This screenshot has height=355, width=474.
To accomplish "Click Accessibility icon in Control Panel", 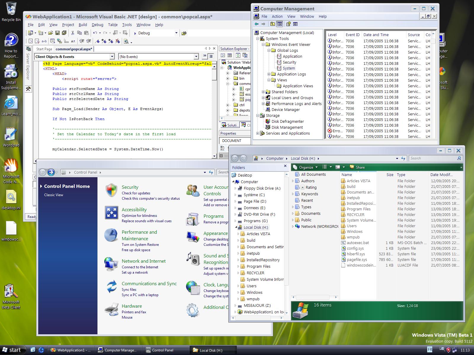I will click(111, 213).
